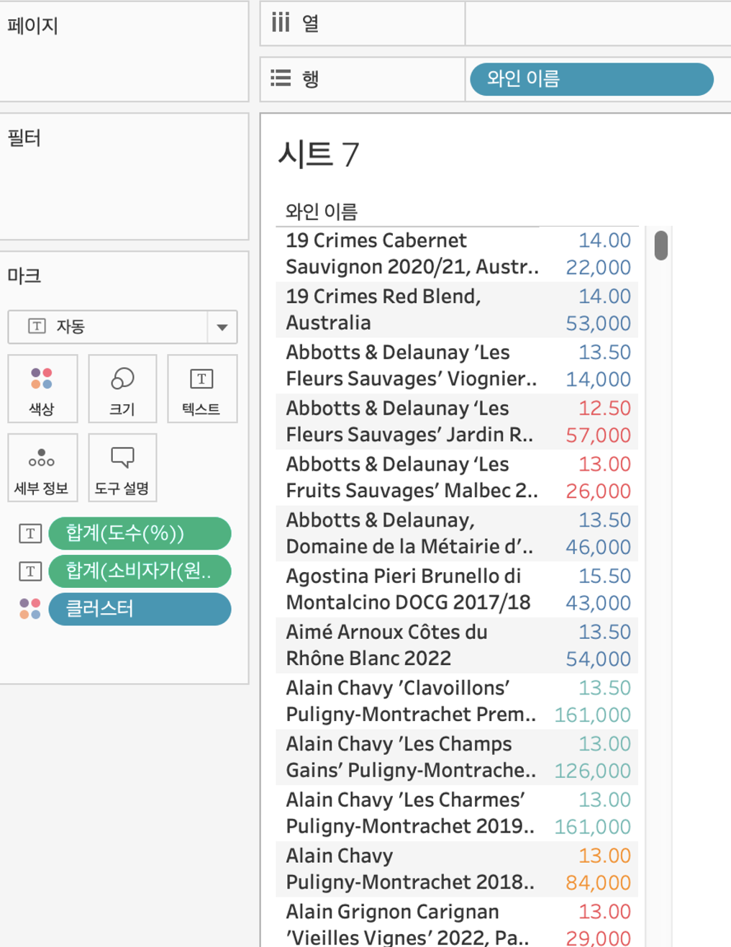The height and width of the screenshot is (947, 731).
Task: Click value 15.50 for Agostina Pieri Brunello
Action: tap(604, 576)
